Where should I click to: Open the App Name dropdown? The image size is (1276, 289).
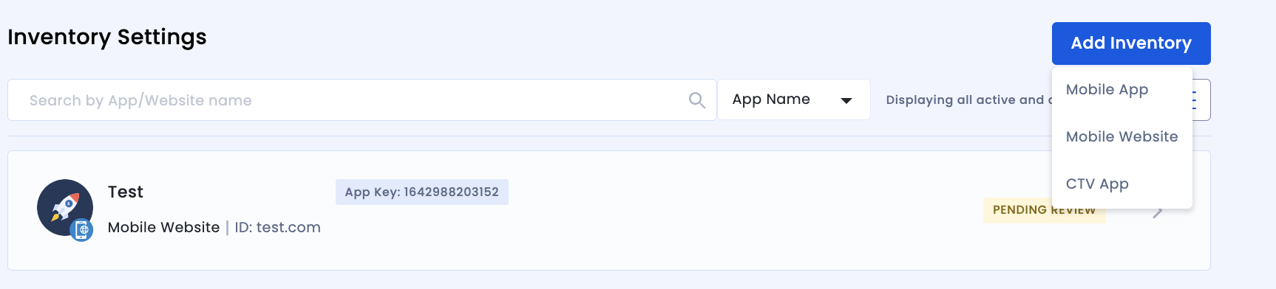point(794,100)
